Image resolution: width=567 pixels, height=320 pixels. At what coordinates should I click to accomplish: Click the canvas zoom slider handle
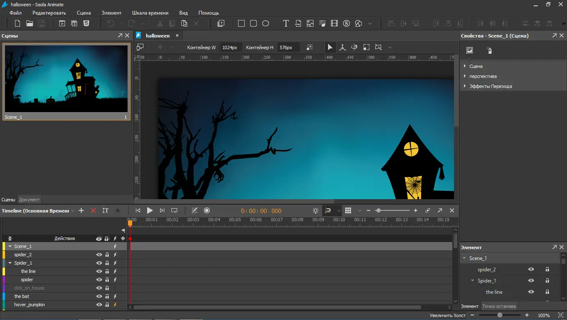tap(499, 315)
